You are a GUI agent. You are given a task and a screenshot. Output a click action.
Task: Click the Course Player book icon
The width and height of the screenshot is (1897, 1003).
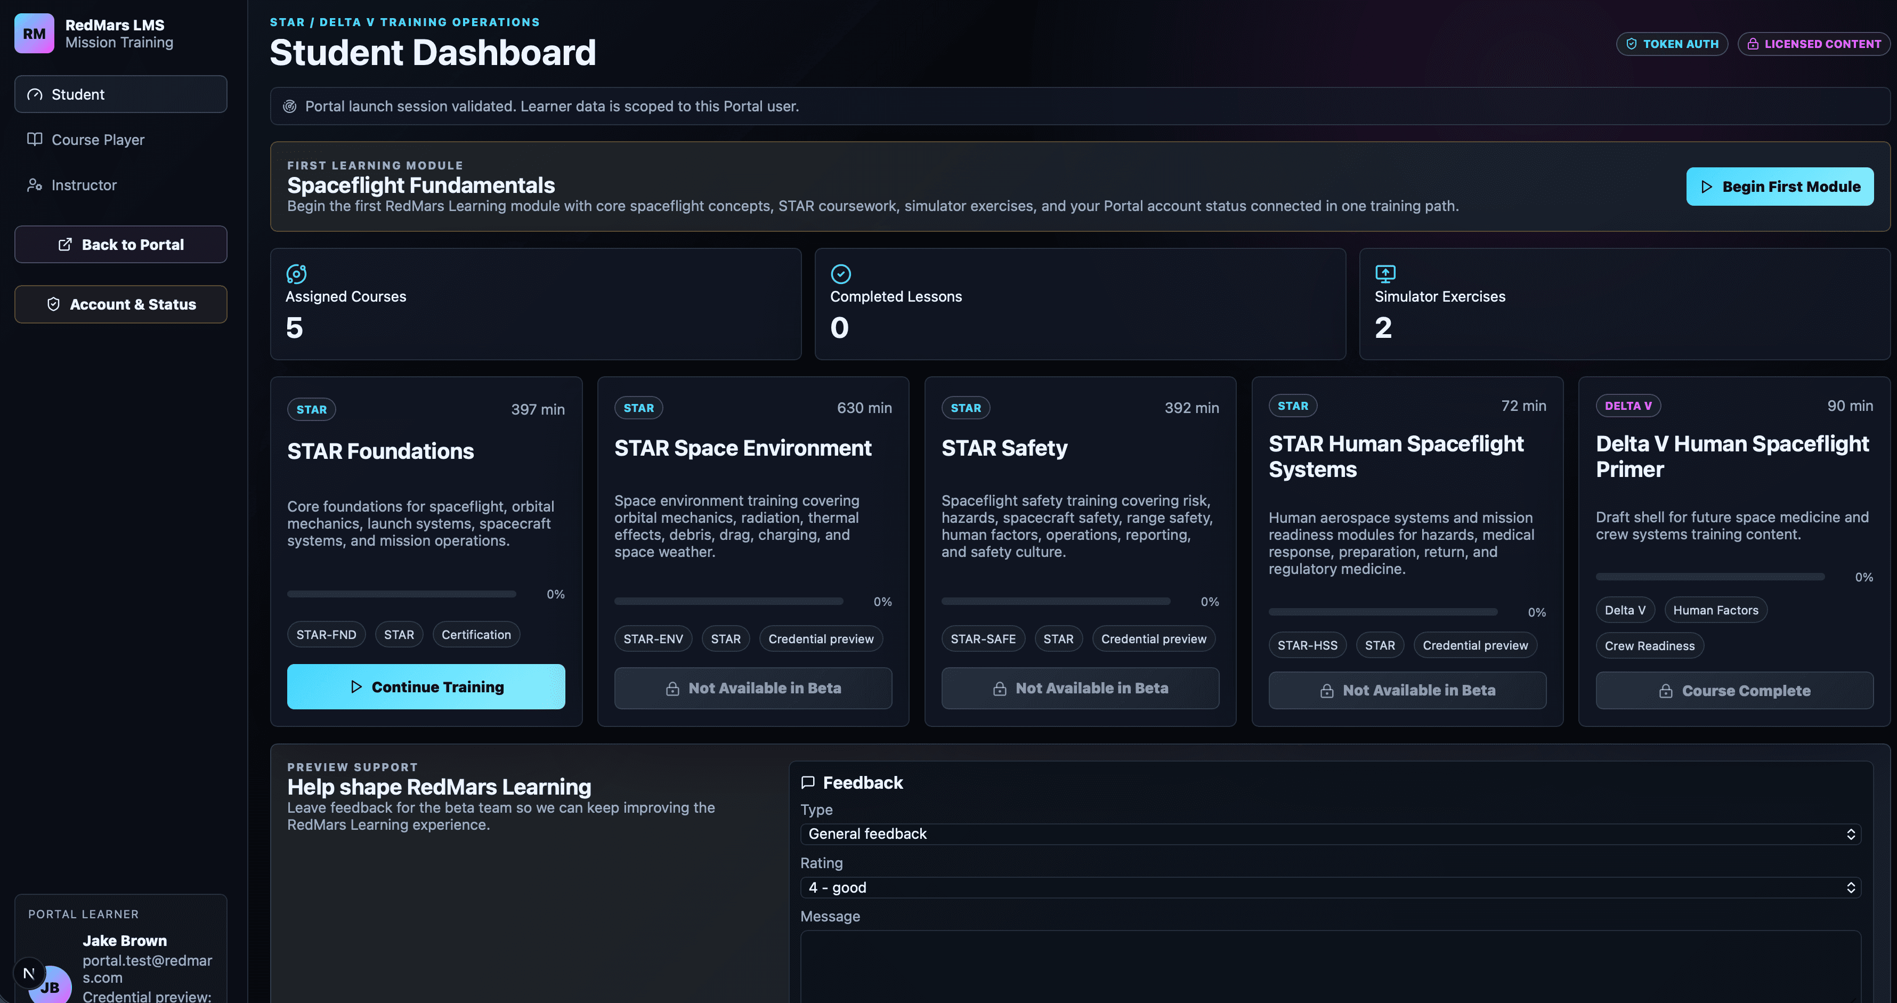click(35, 139)
